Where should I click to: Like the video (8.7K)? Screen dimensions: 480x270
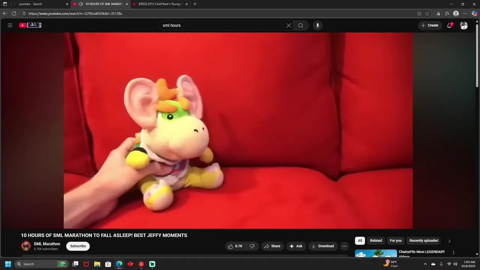tap(235, 246)
